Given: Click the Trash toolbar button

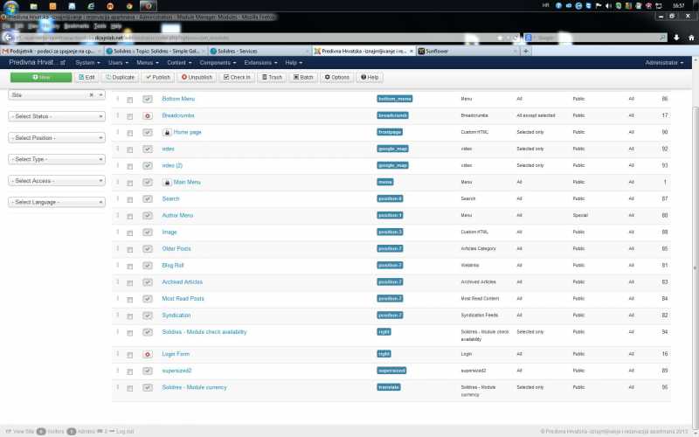Looking at the screenshot, I should [x=273, y=77].
